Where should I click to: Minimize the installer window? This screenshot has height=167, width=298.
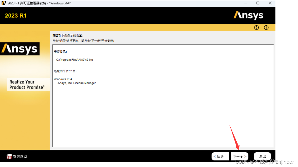(246, 3)
